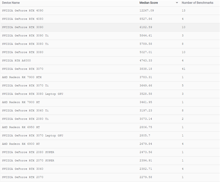Sort by the Device Name column header
Image resolution: width=220 pixels, height=182 pixels.
(11, 3)
